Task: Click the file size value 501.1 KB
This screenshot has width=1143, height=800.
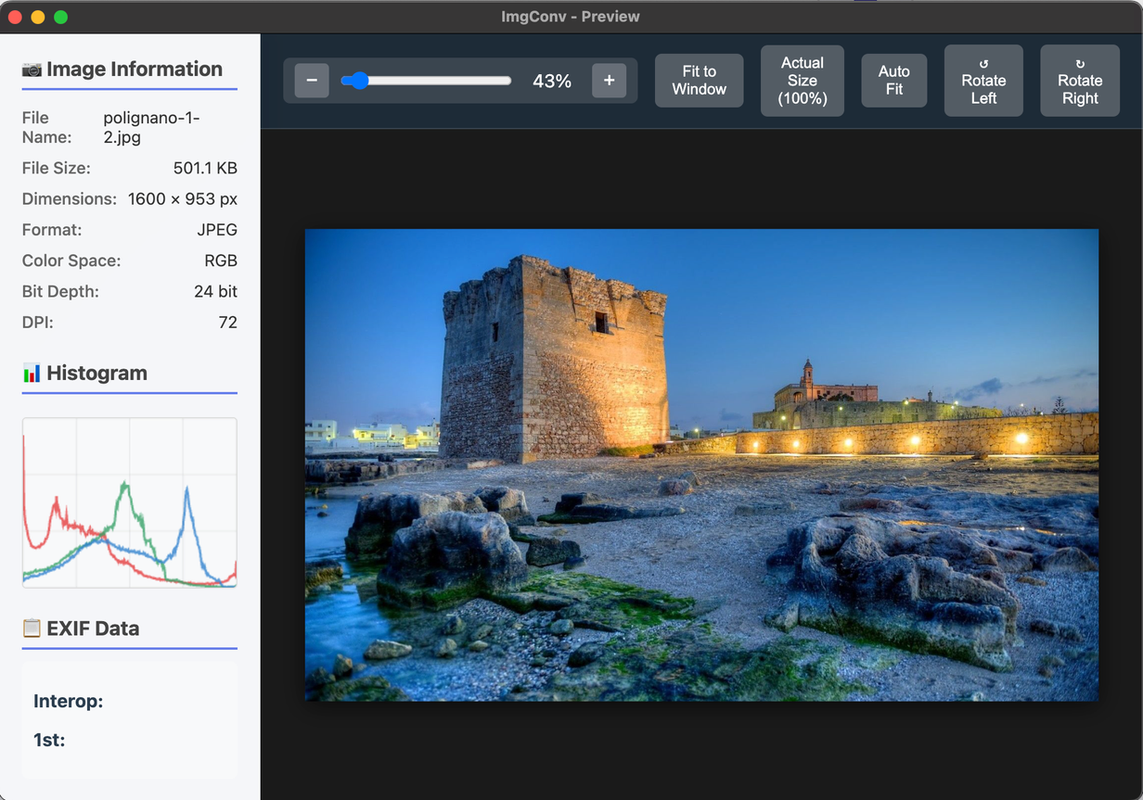Action: (205, 168)
